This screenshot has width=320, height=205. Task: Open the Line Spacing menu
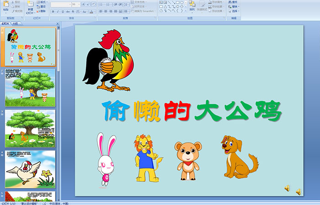[126, 4]
